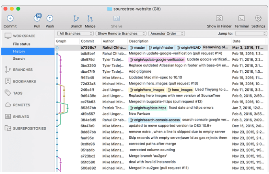Click the Bookmarks icon in the sidebar

(8, 81)
